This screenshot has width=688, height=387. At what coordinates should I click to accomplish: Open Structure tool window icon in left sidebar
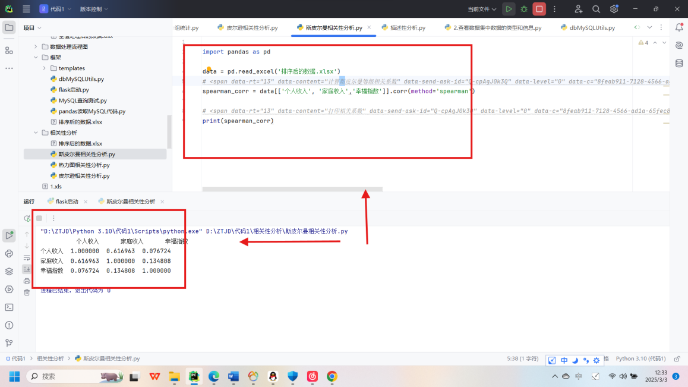(9, 51)
